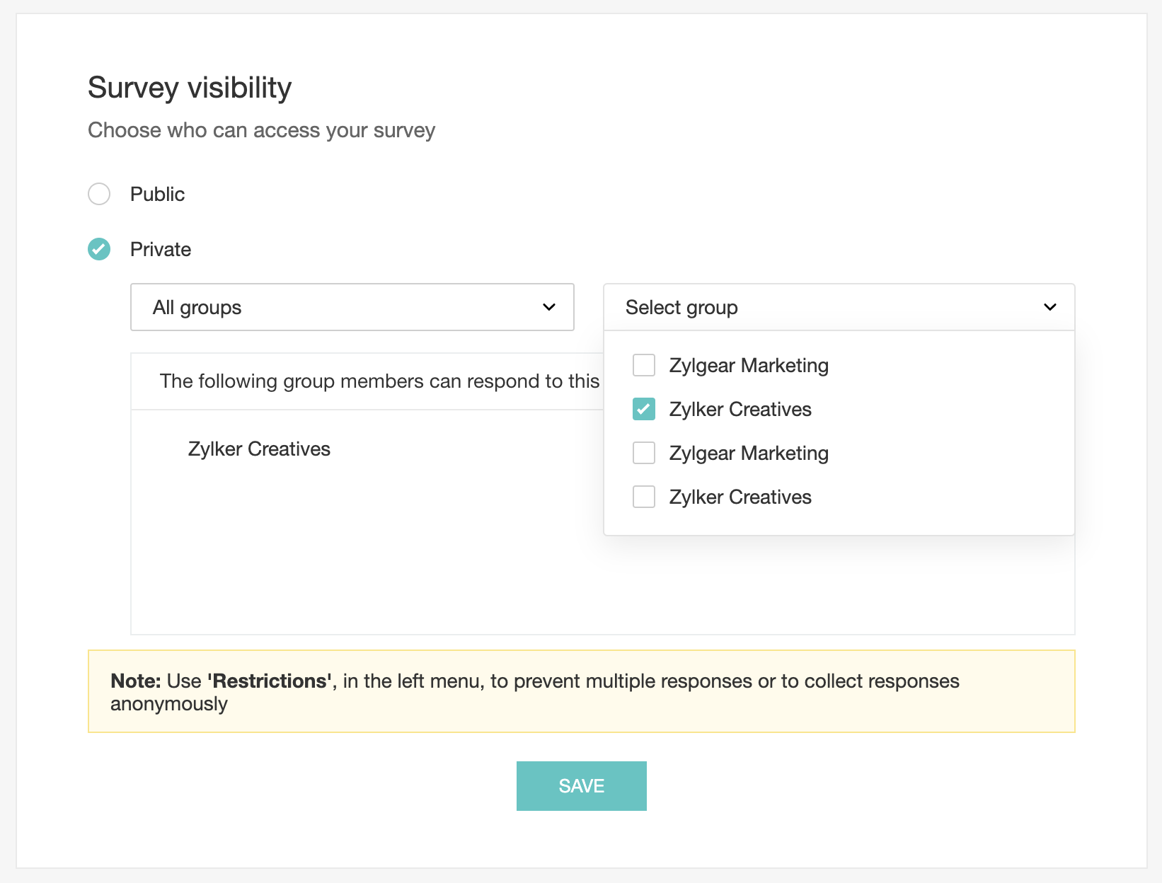This screenshot has height=883, width=1162.
Task: Click the ticked option's "Zylker Creatives" label
Action: [740, 409]
